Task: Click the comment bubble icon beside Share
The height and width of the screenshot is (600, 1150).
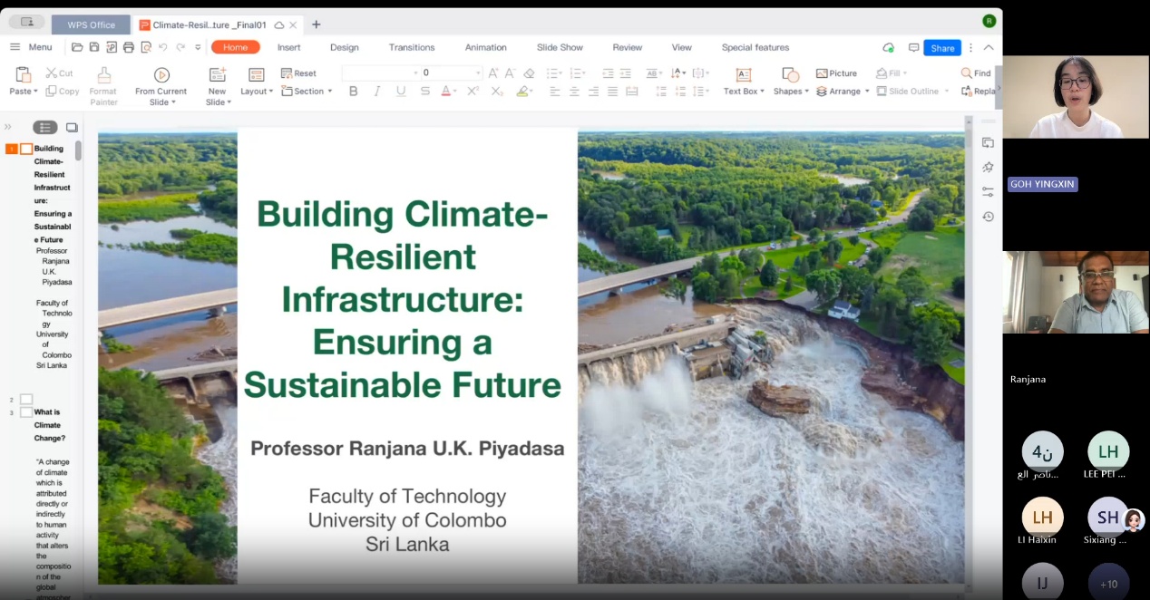Action: [913, 48]
